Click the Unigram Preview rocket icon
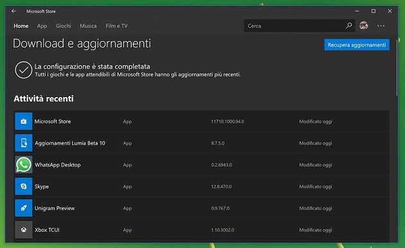Viewport: 405px width, 248px height. (24, 208)
